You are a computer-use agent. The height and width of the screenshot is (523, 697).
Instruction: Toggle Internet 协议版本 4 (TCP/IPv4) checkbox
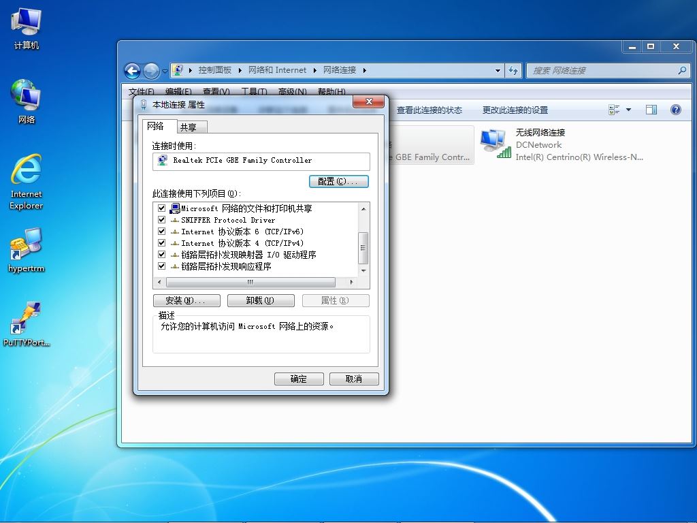[x=162, y=243]
